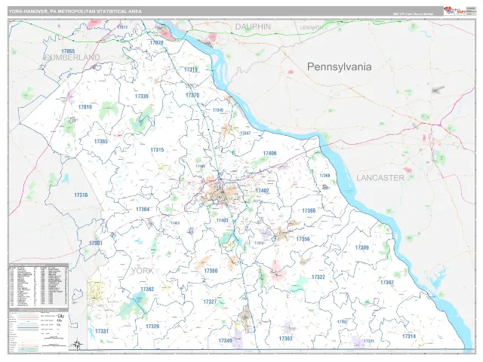Select ZIP code 17331 label
Screen dimensions: 483x362
tap(102, 331)
